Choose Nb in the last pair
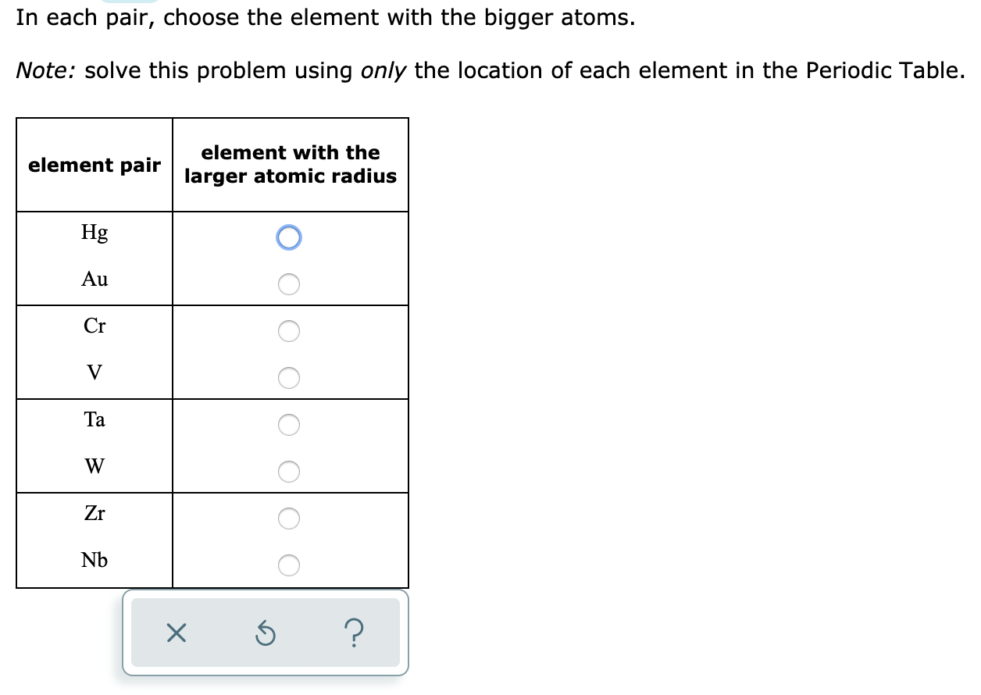This screenshot has height=695, width=981. [x=290, y=565]
